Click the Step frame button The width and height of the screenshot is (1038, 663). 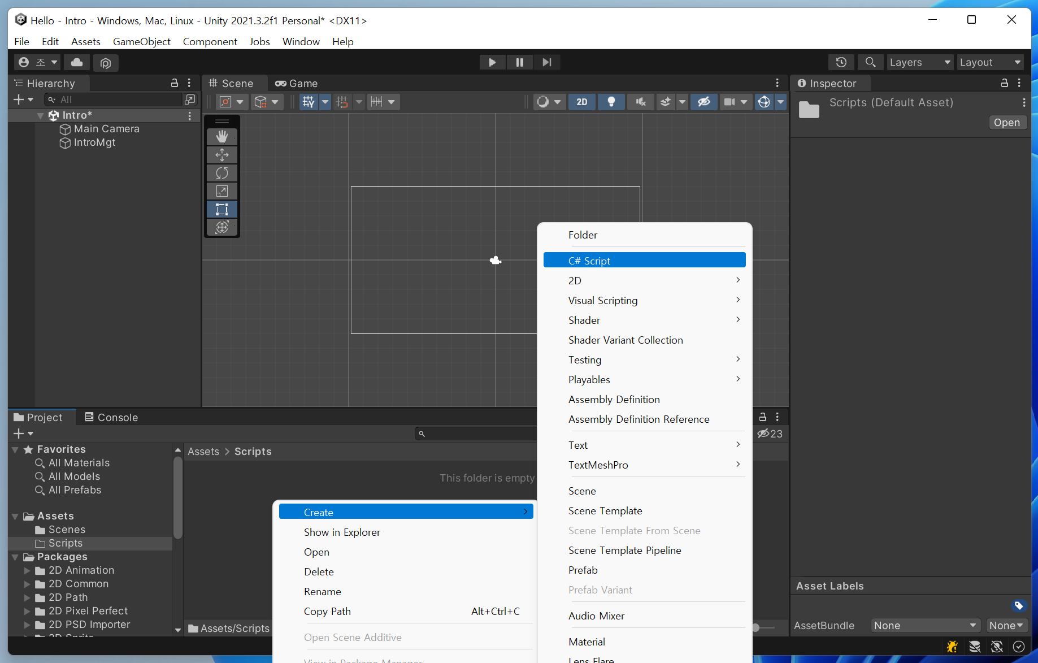point(546,62)
